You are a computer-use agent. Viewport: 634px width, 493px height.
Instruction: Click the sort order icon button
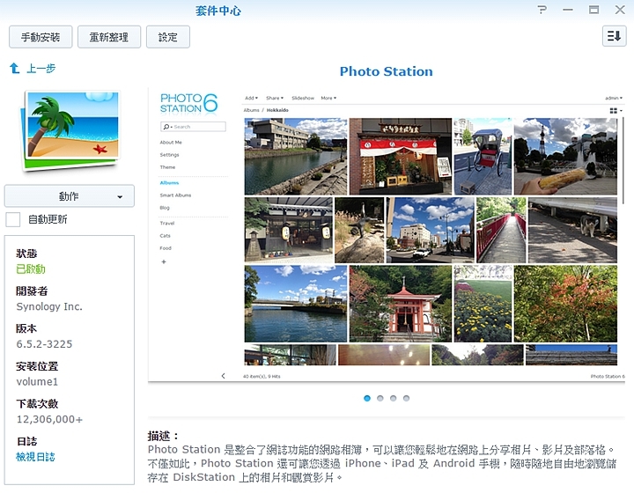tap(614, 36)
